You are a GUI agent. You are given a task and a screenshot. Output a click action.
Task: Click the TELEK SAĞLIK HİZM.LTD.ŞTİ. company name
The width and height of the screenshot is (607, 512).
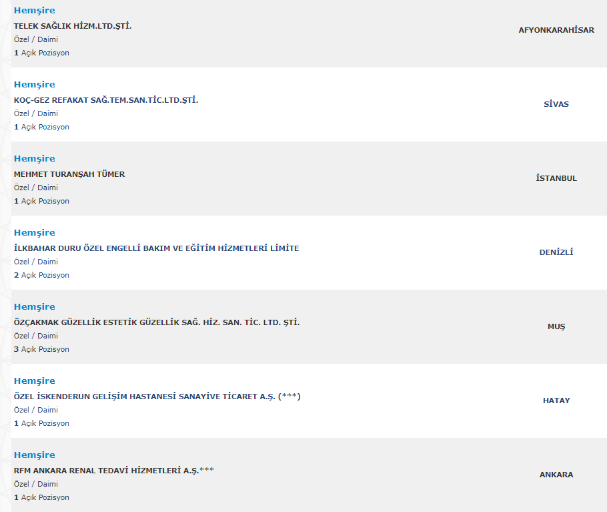[x=73, y=26]
